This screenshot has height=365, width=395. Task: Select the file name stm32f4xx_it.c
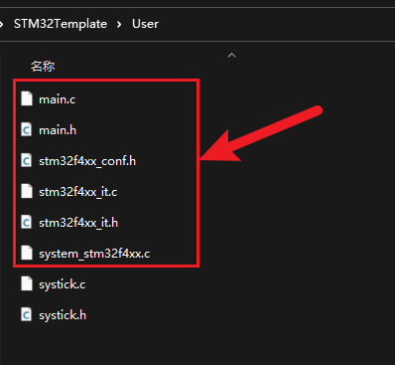78,192
